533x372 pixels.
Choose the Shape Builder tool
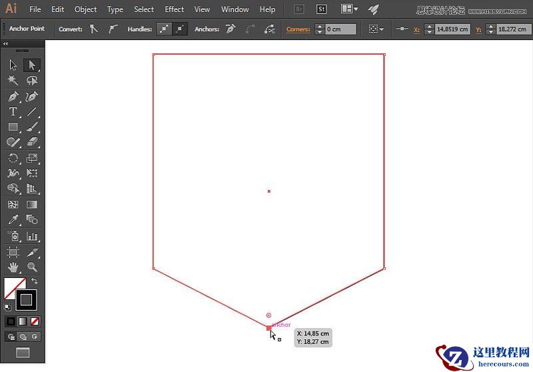[13, 188]
